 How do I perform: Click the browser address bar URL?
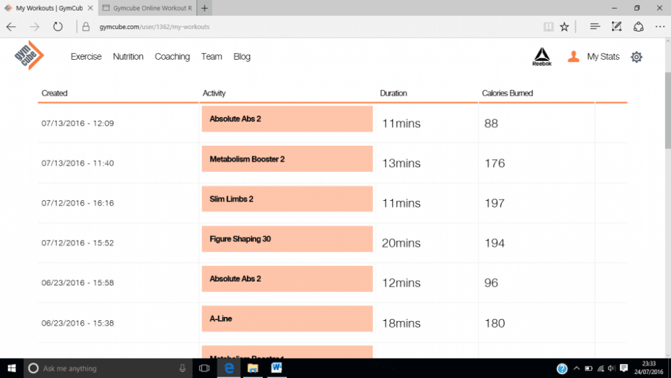click(154, 27)
